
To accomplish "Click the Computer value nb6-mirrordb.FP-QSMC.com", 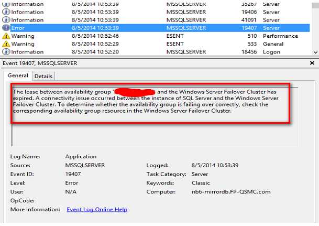I will [x=231, y=192].
